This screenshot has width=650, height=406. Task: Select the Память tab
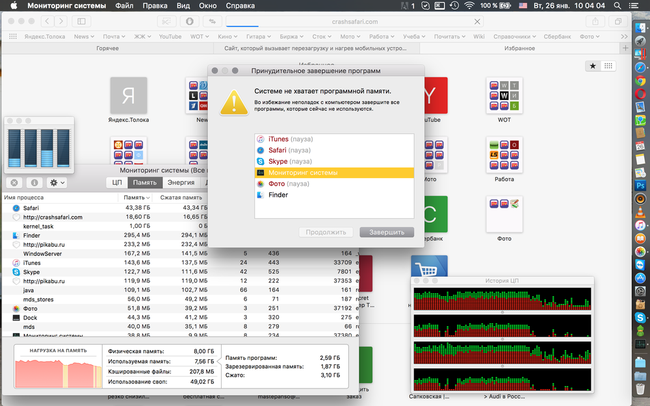click(145, 183)
